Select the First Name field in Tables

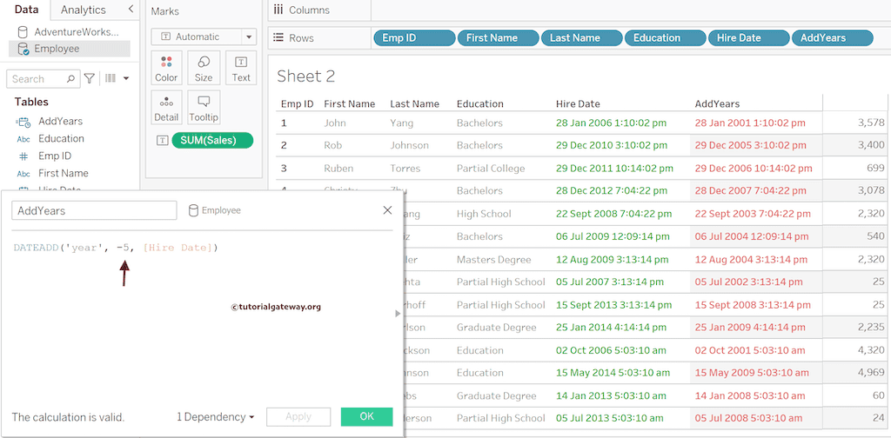pos(64,174)
